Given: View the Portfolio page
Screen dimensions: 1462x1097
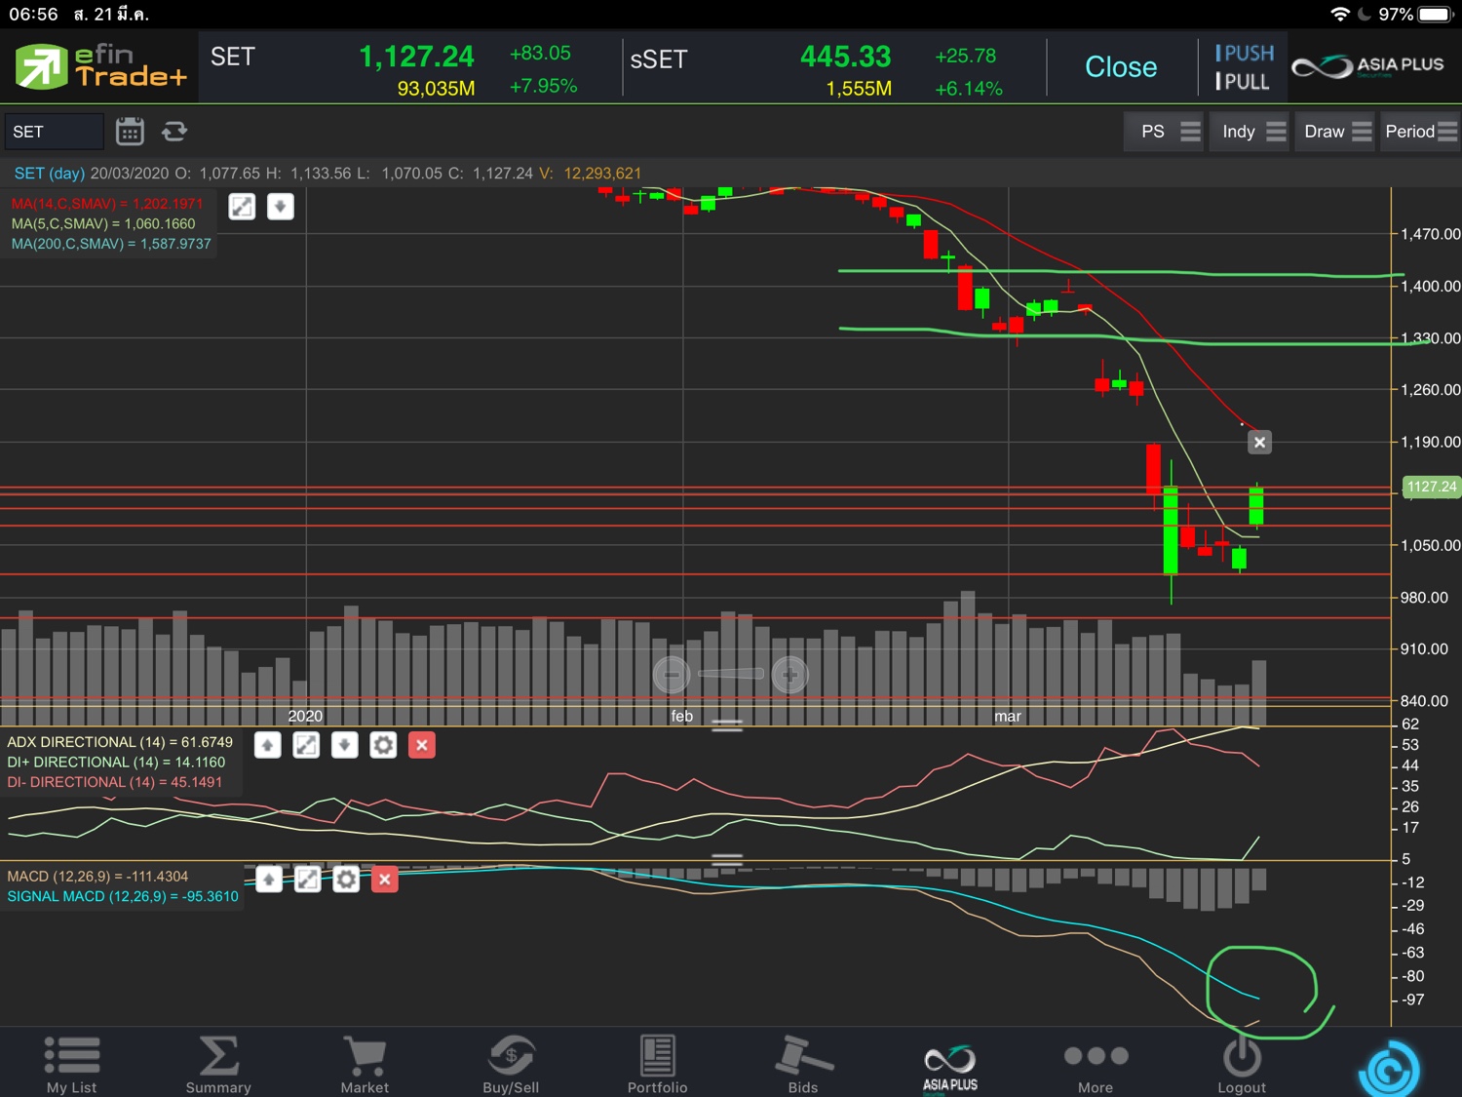Looking at the screenshot, I should point(657,1065).
